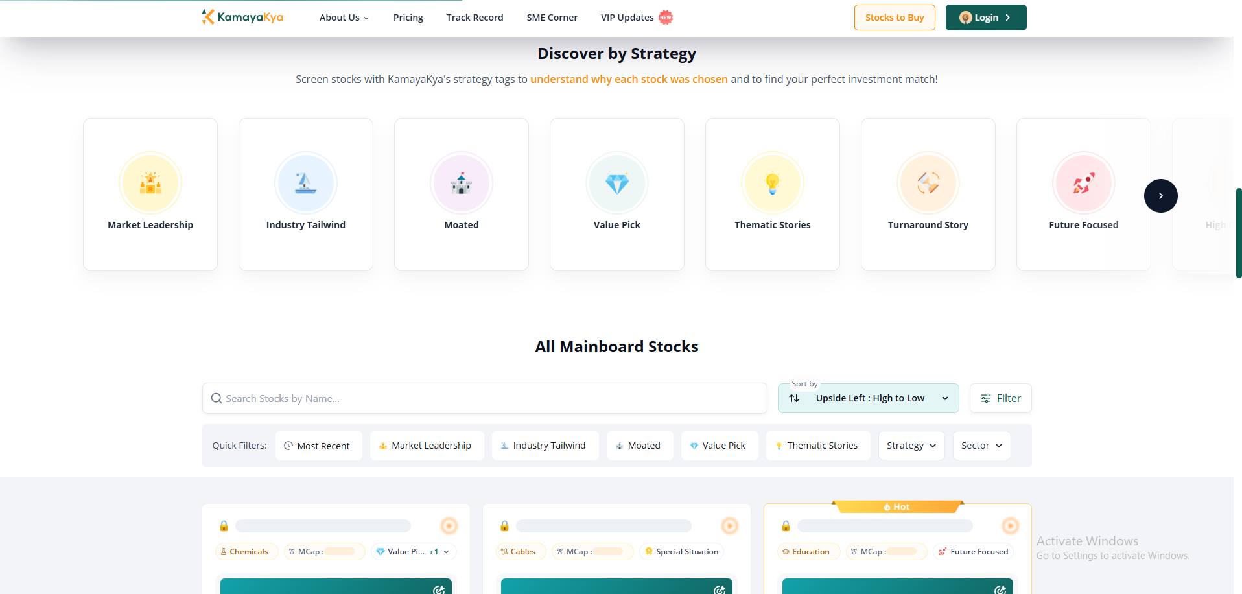Click the lock icon on Cables card
1242x594 pixels.
[504, 526]
